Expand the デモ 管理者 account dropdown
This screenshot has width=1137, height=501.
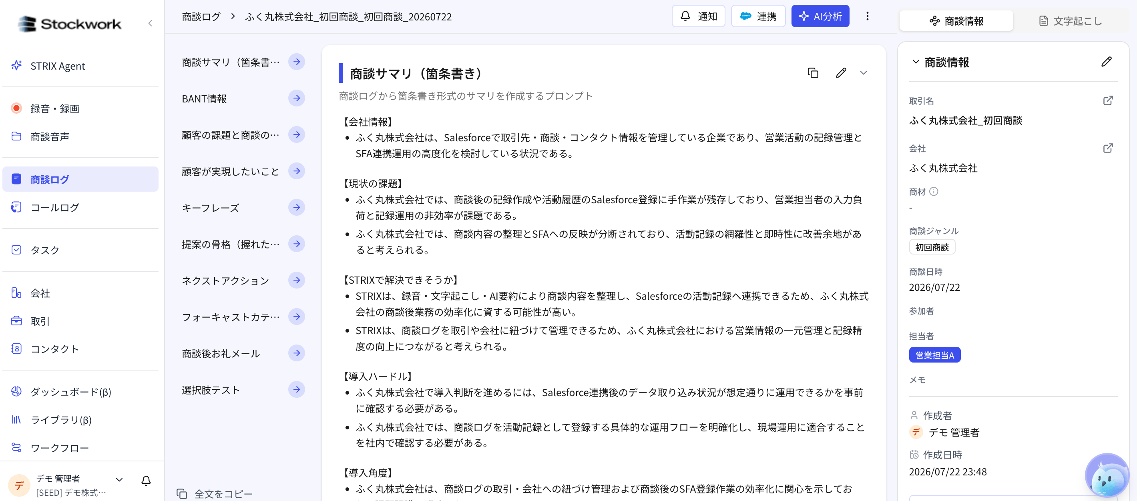pos(119,480)
